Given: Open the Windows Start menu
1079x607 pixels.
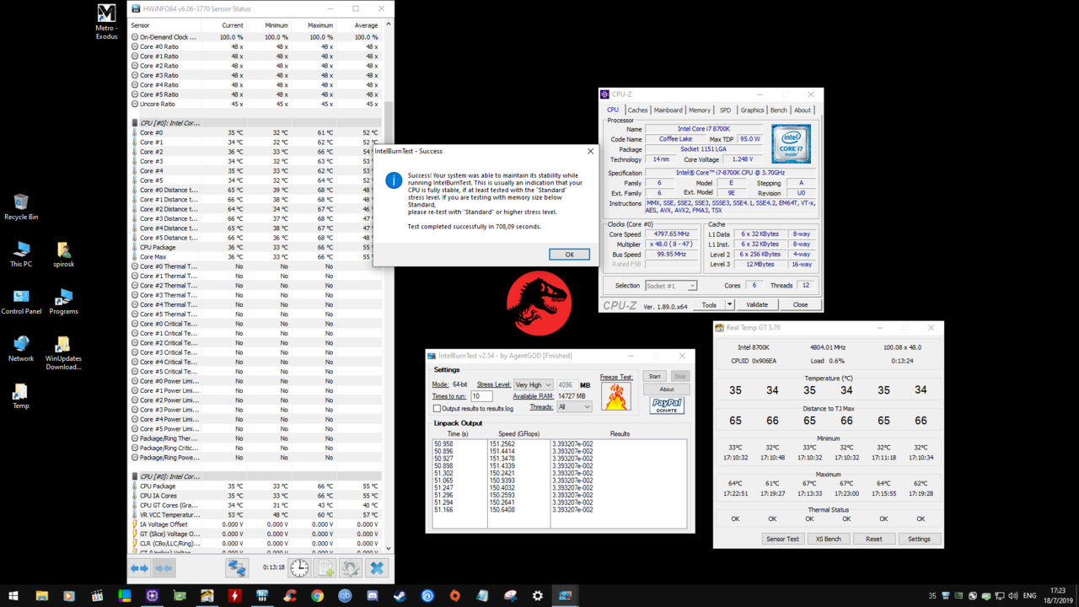Looking at the screenshot, I should click(x=13, y=595).
